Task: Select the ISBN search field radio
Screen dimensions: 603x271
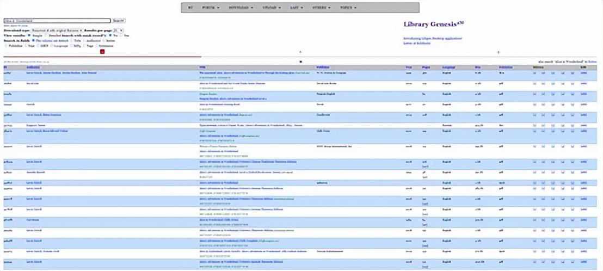Action: (38, 46)
